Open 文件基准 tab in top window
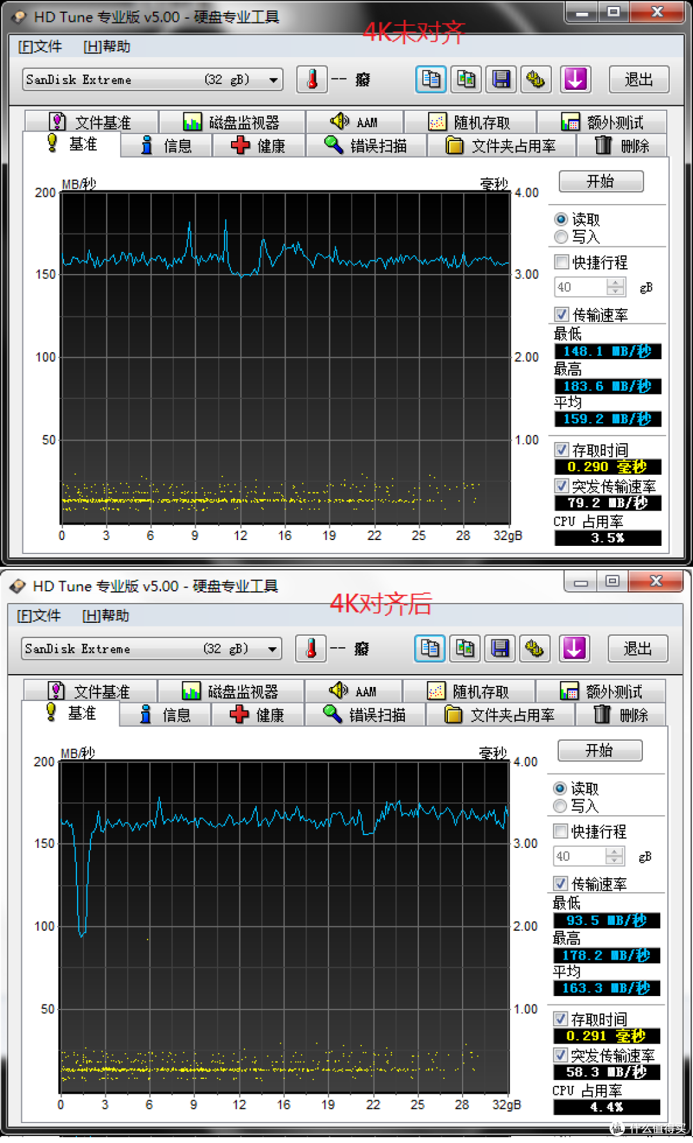Image resolution: width=693 pixels, height=1143 pixels. click(x=91, y=122)
